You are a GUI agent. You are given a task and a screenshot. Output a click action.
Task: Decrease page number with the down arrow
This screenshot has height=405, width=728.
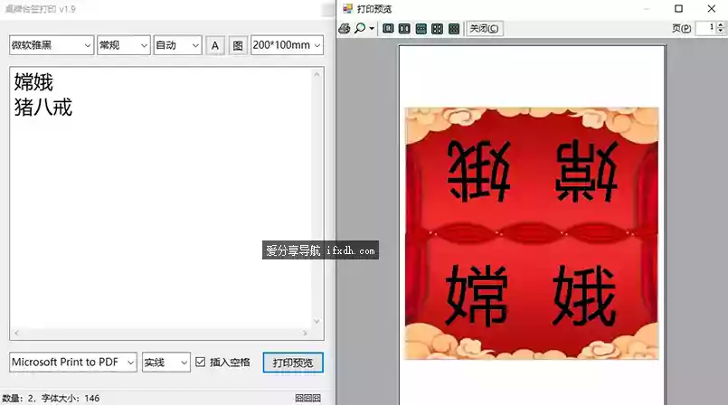[720, 32]
